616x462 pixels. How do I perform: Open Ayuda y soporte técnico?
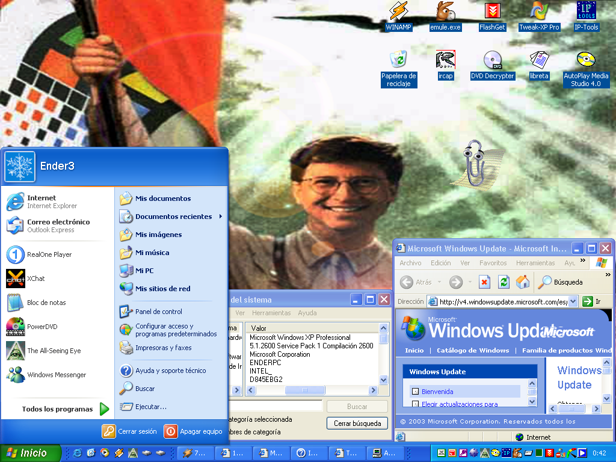171,371
